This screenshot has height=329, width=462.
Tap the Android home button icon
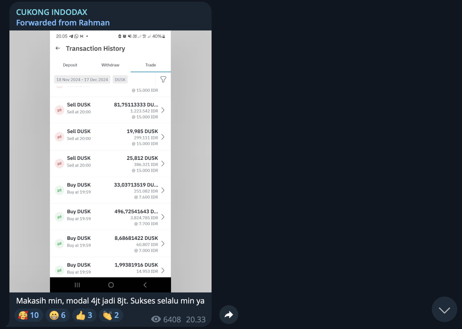111,285
